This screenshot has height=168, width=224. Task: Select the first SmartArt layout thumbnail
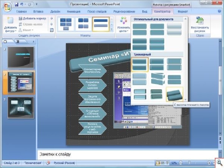coord(66,24)
